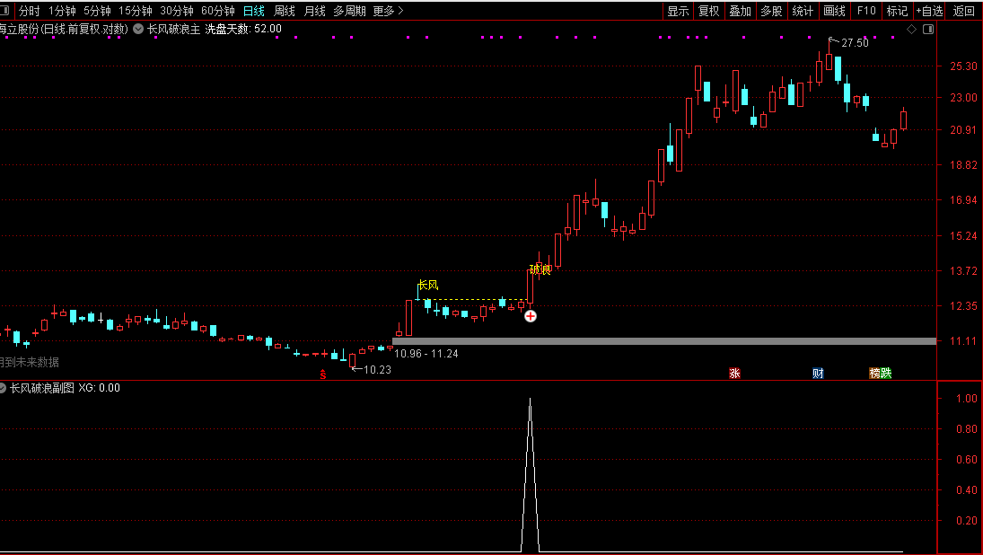Click the XG: 0.00 readout
Screen dimensions: 983x555
coord(99,388)
